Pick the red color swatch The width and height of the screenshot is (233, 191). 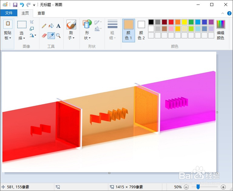click(171, 22)
